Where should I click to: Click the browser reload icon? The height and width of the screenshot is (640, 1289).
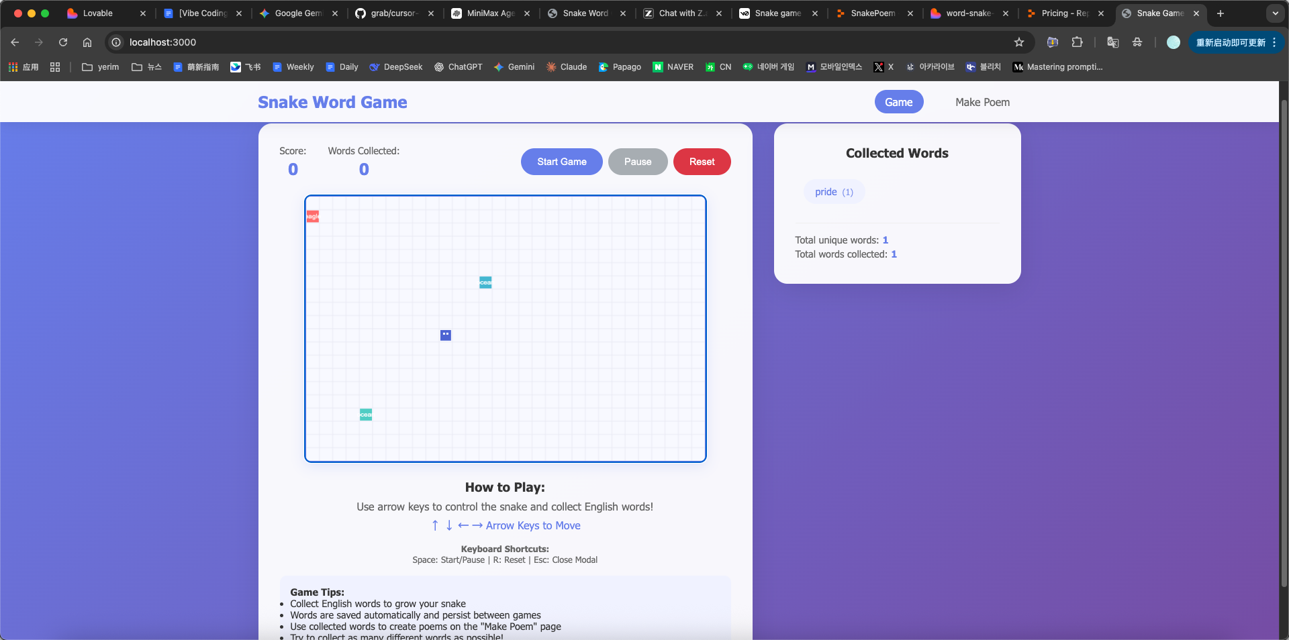(63, 42)
